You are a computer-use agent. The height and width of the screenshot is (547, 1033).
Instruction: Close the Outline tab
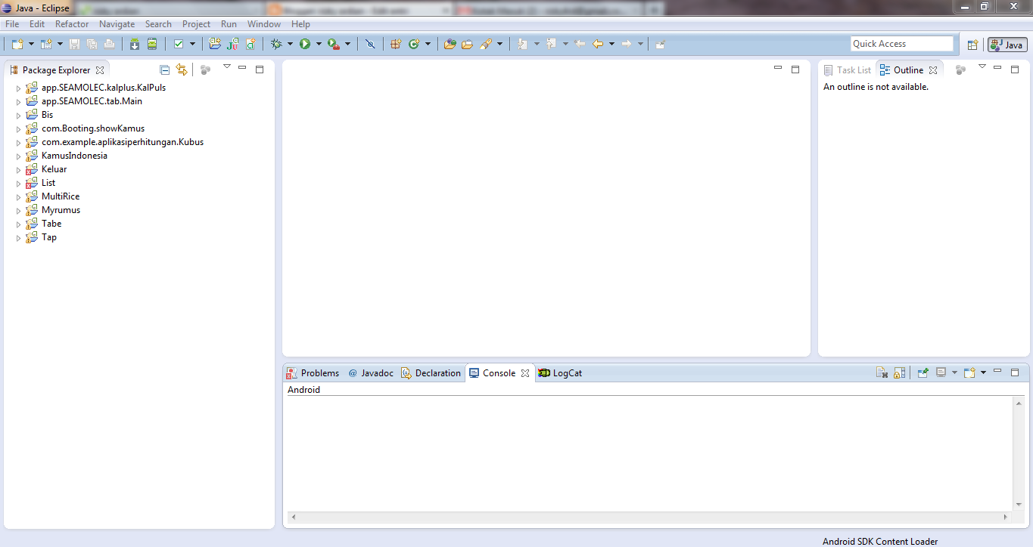coord(933,70)
